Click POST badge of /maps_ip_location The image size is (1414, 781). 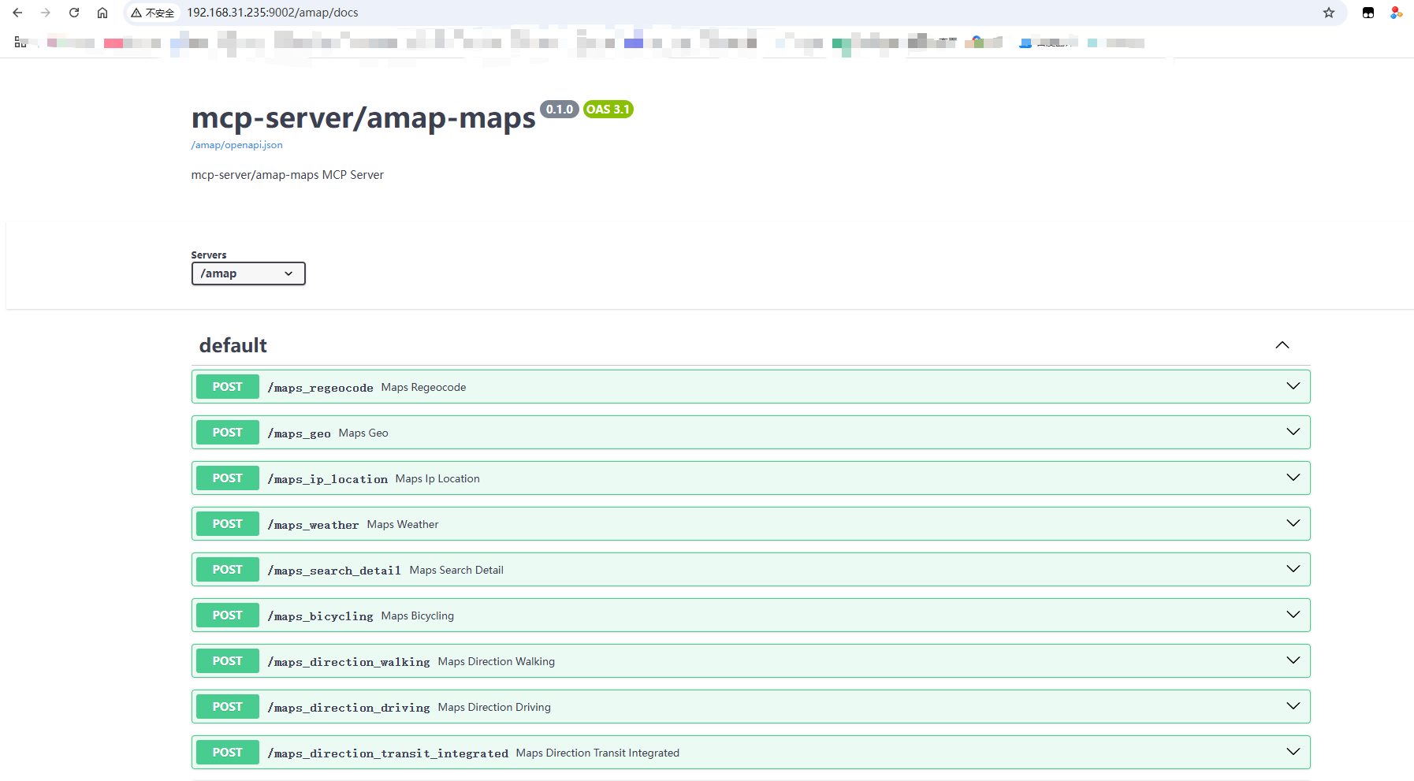pyautogui.click(x=228, y=478)
